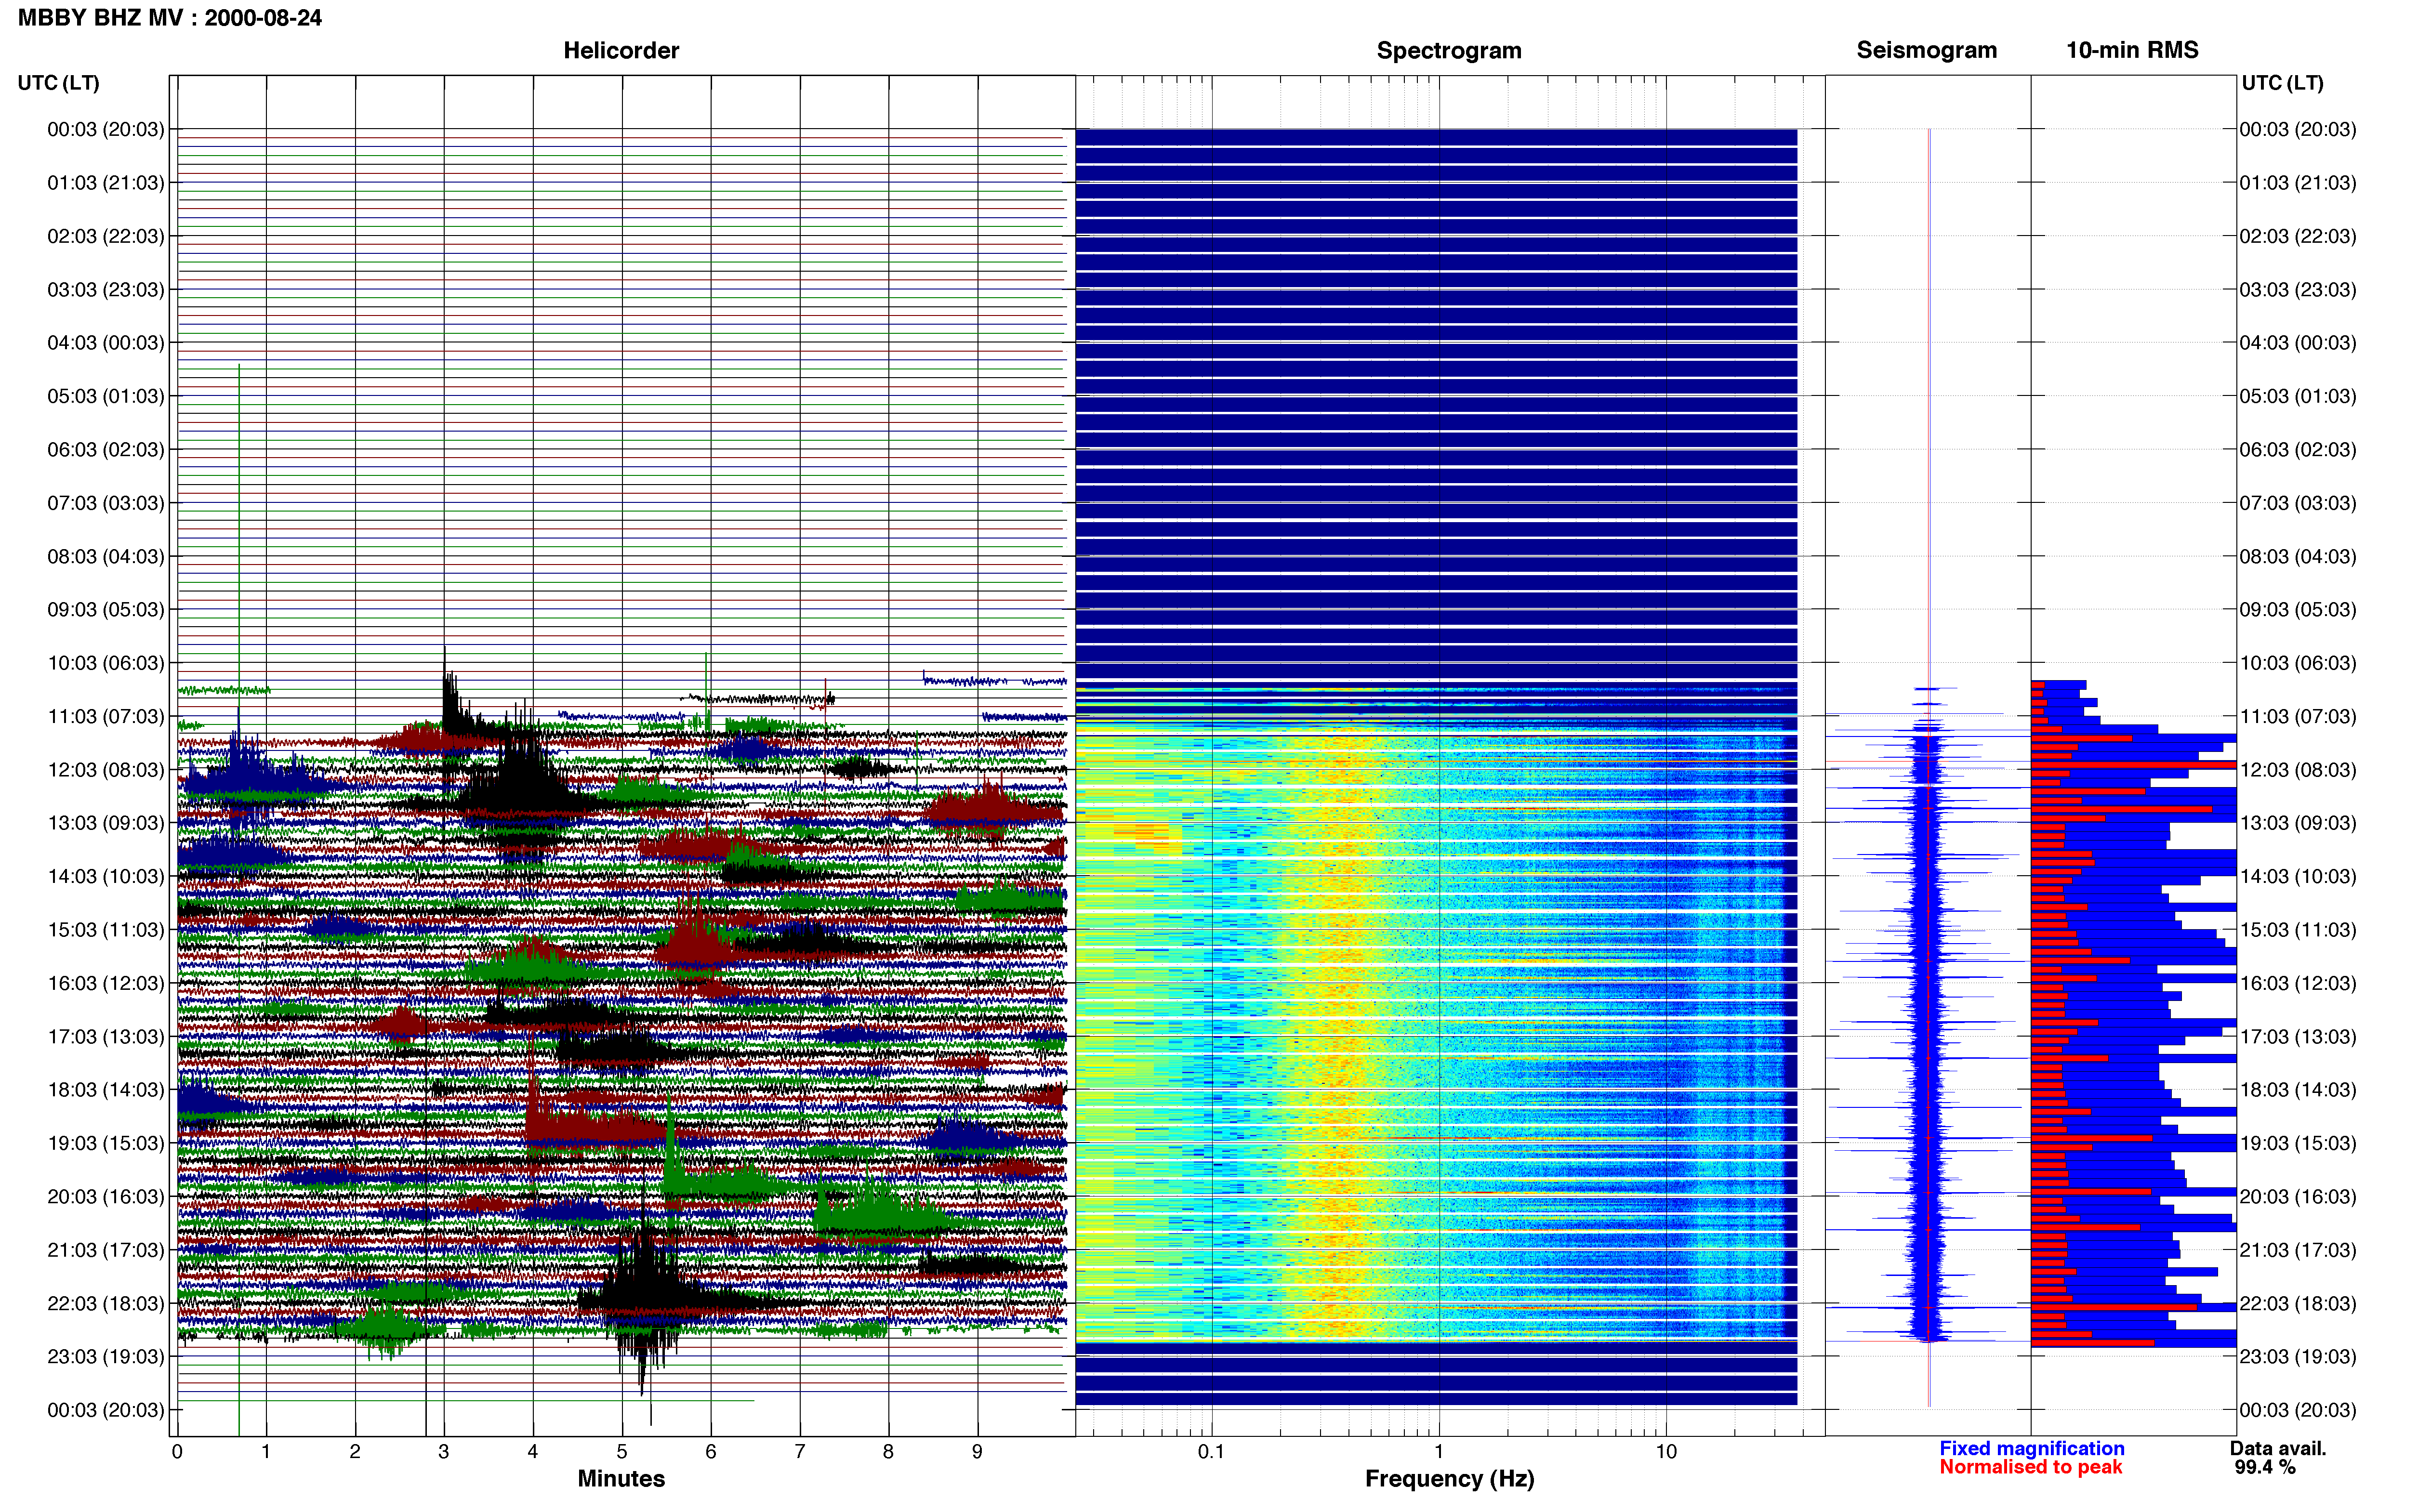
Task: Click 14:03 (10:03) label beside the Helicorder
Action: (106, 876)
